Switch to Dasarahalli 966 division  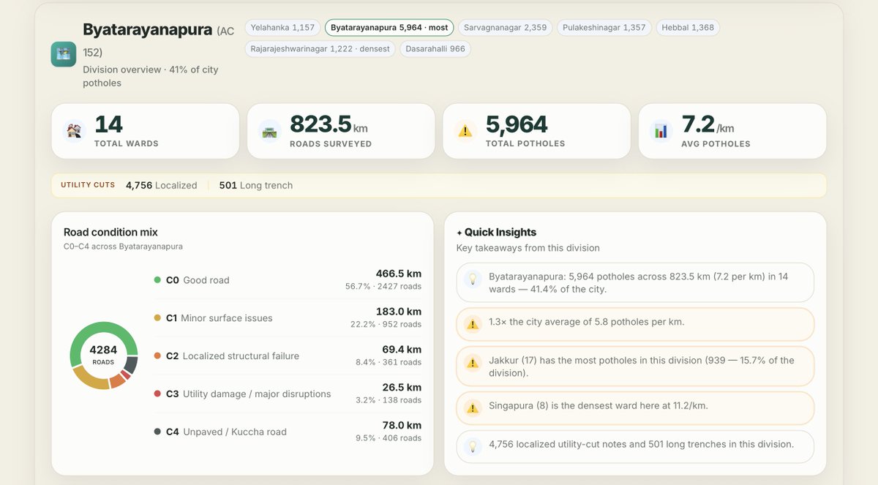435,49
